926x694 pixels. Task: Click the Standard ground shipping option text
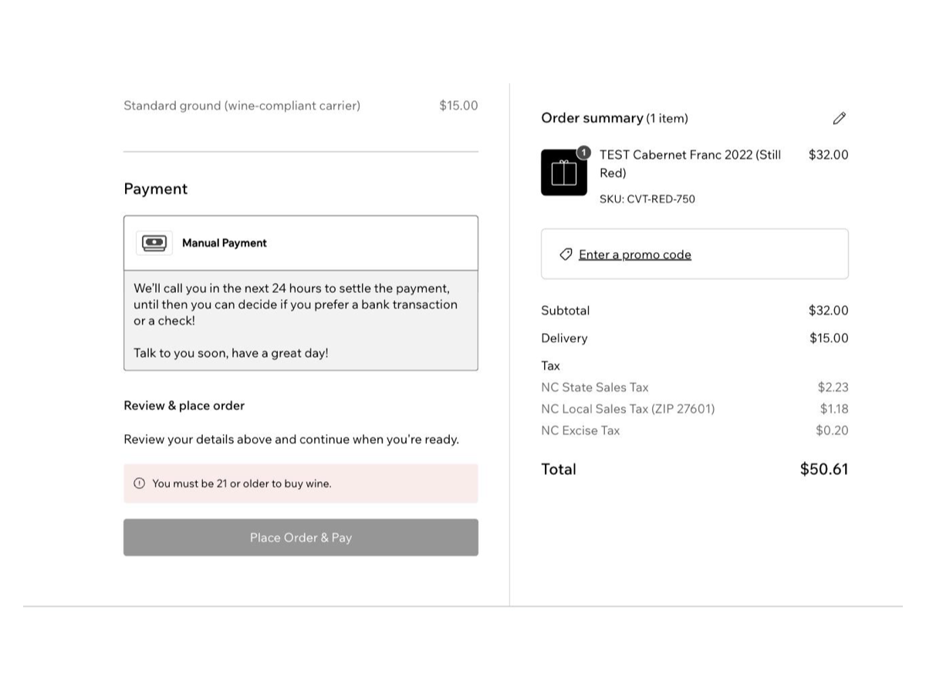coord(242,106)
